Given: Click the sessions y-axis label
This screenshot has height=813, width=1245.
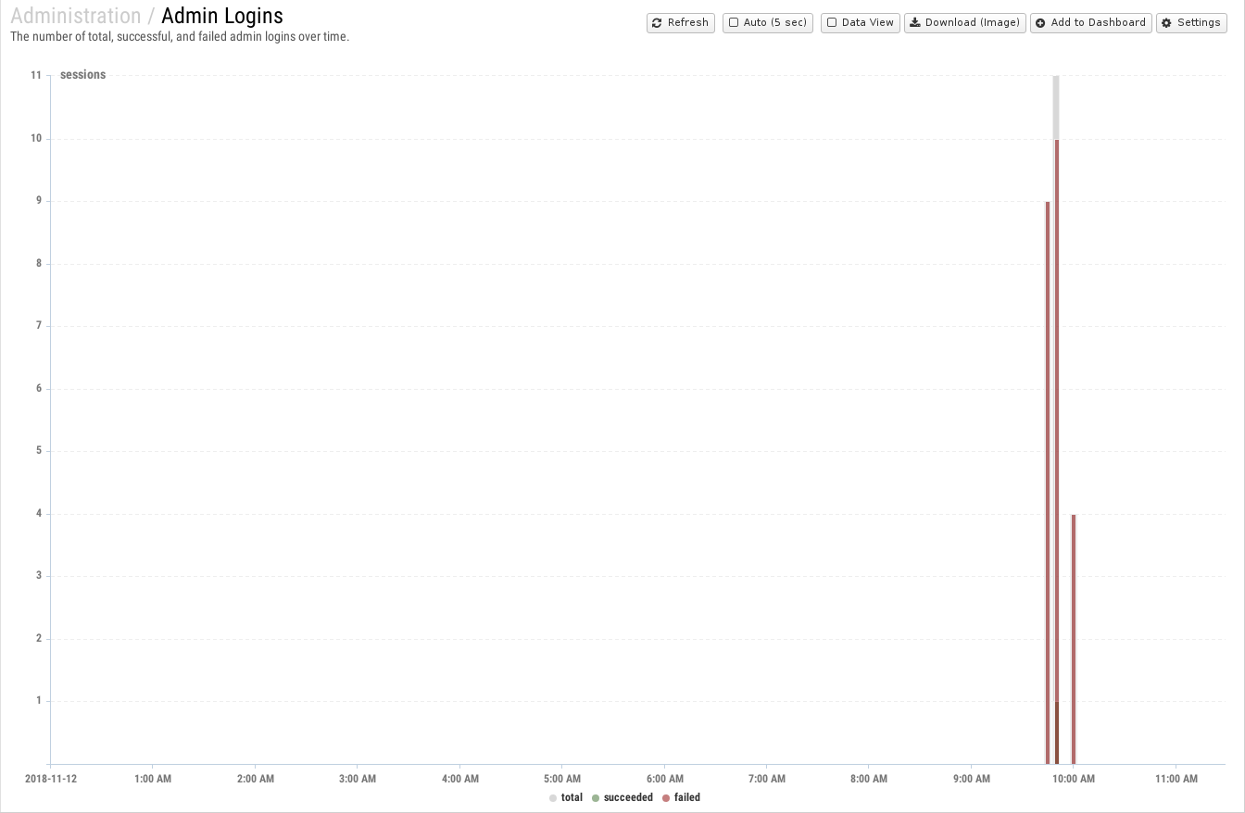Looking at the screenshot, I should pyautogui.click(x=82, y=75).
